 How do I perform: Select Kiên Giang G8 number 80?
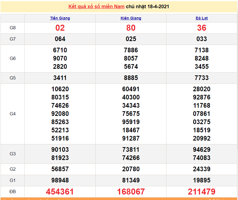coord(131,28)
